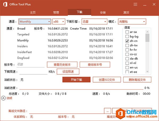Switch to the 主页 tab

(x=33, y=12)
